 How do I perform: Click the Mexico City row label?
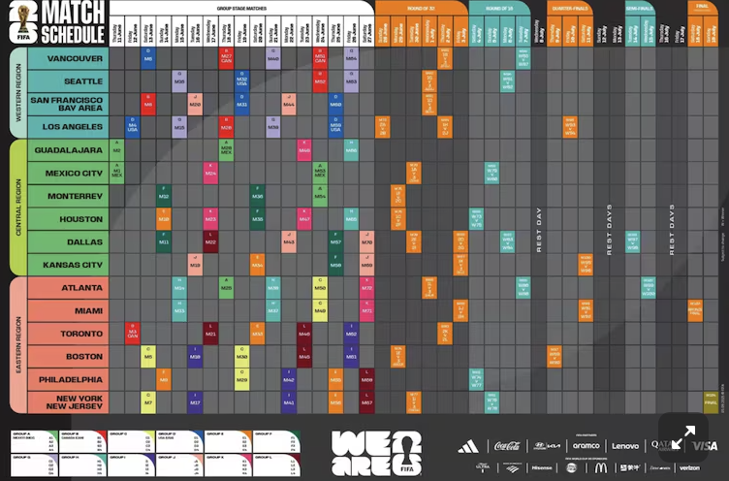point(67,174)
